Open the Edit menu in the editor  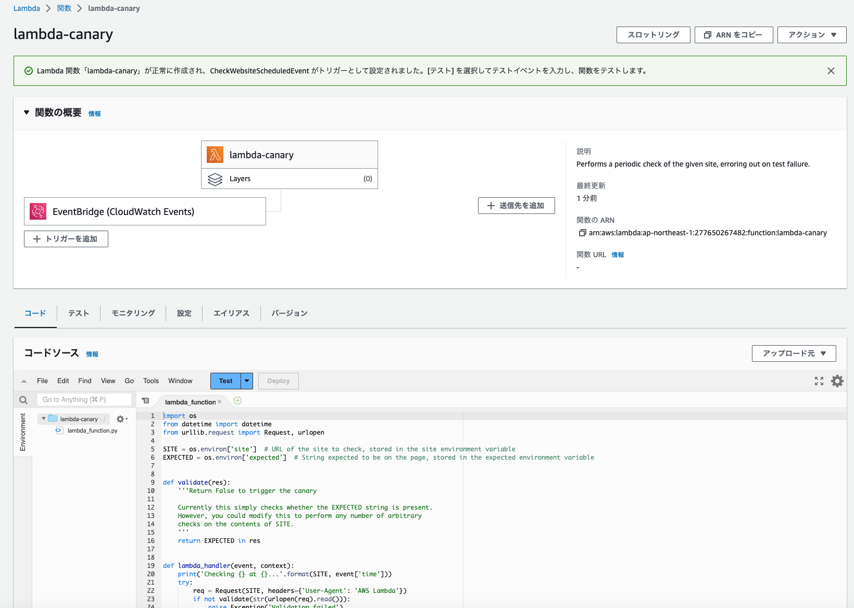pos(63,381)
